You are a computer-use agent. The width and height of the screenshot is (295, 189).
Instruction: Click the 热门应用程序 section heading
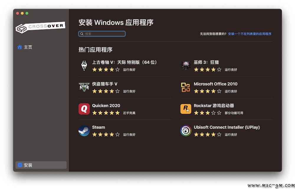pyautogui.click(x=95, y=50)
